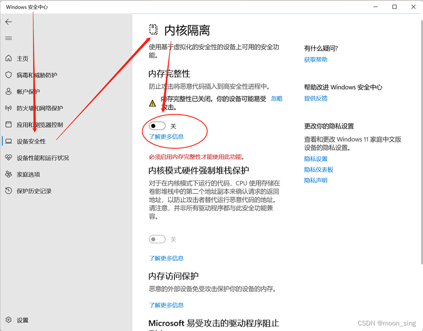Click 忽略 to dismiss the memory integrity warning
The image size is (423, 331).
276,98
